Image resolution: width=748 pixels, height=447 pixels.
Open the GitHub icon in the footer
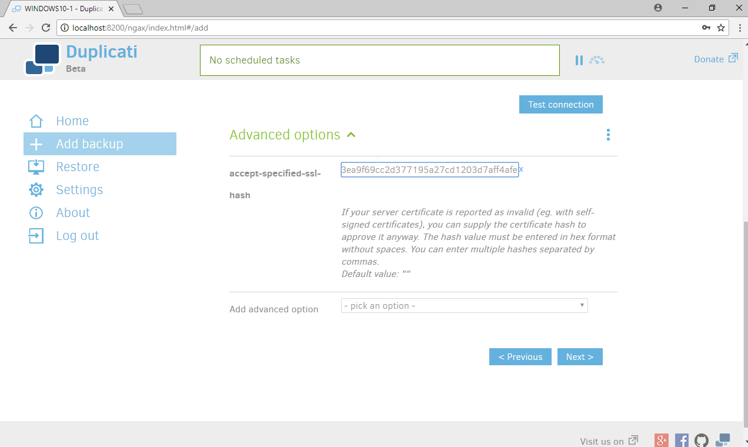(701, 441)
